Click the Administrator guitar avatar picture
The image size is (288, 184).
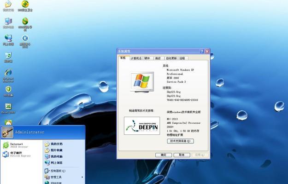tap(7, 132)
